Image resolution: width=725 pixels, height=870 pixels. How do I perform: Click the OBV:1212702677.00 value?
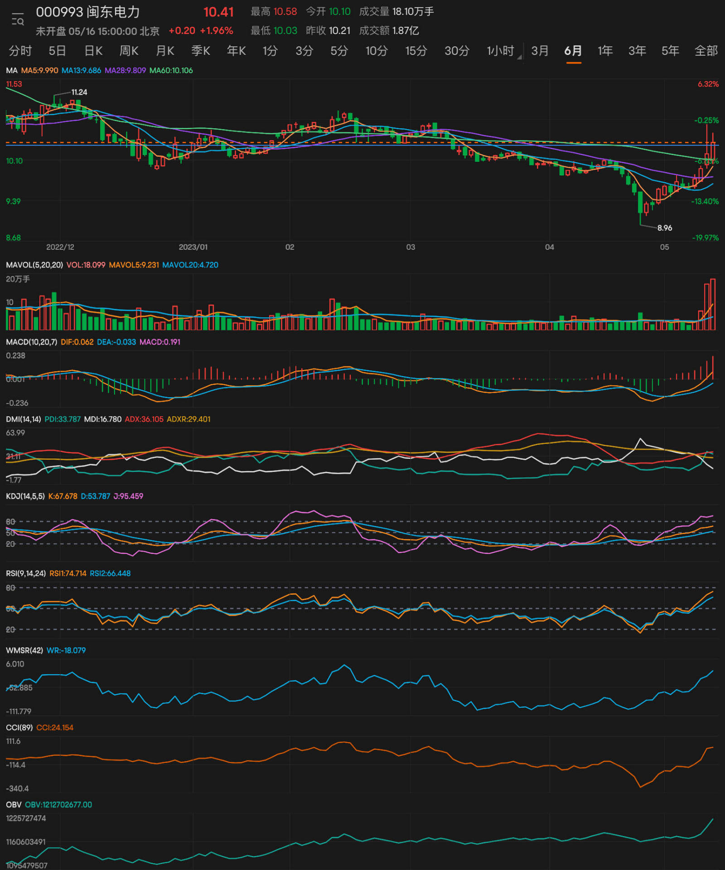(58, 804)
